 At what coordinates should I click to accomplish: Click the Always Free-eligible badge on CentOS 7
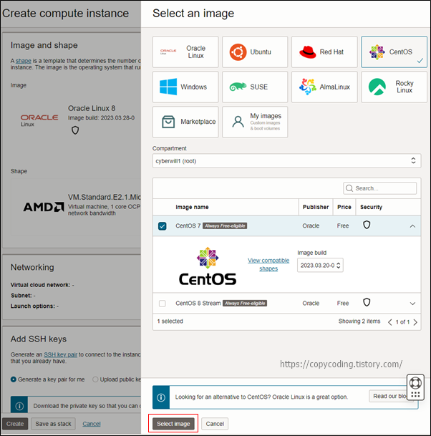225,226
